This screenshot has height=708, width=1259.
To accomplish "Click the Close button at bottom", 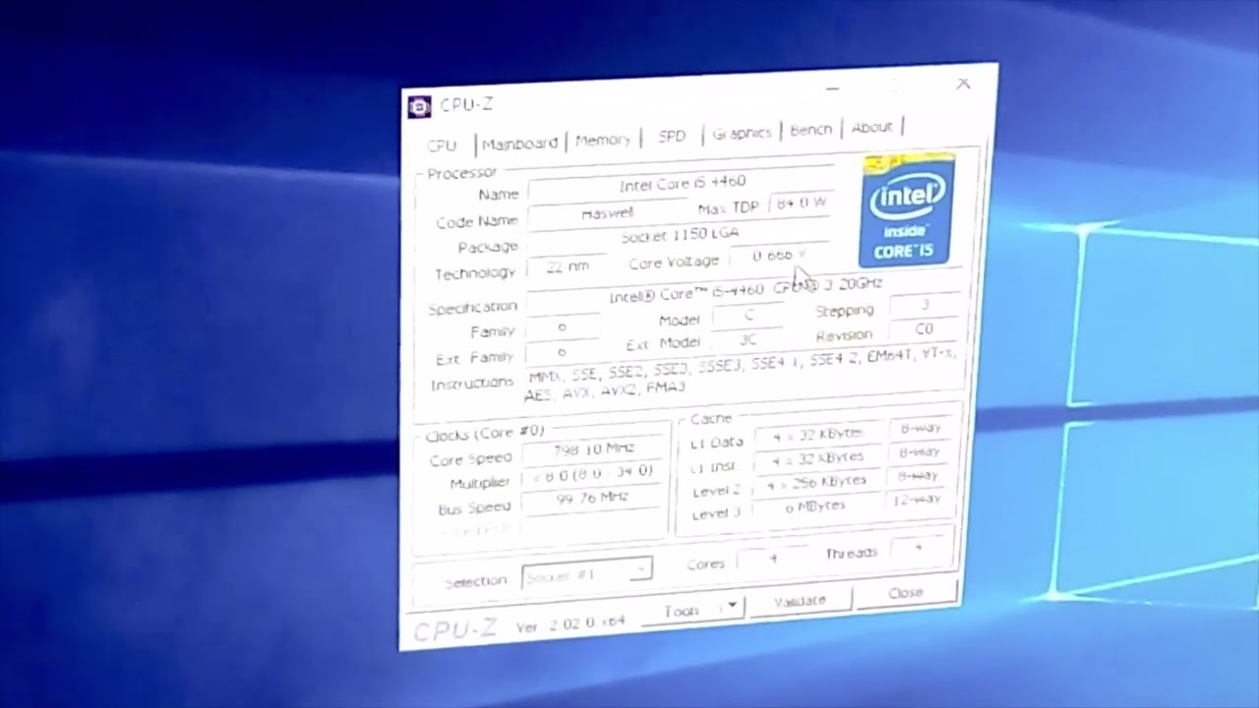I will pyautogui.click(x=906, y=593).
